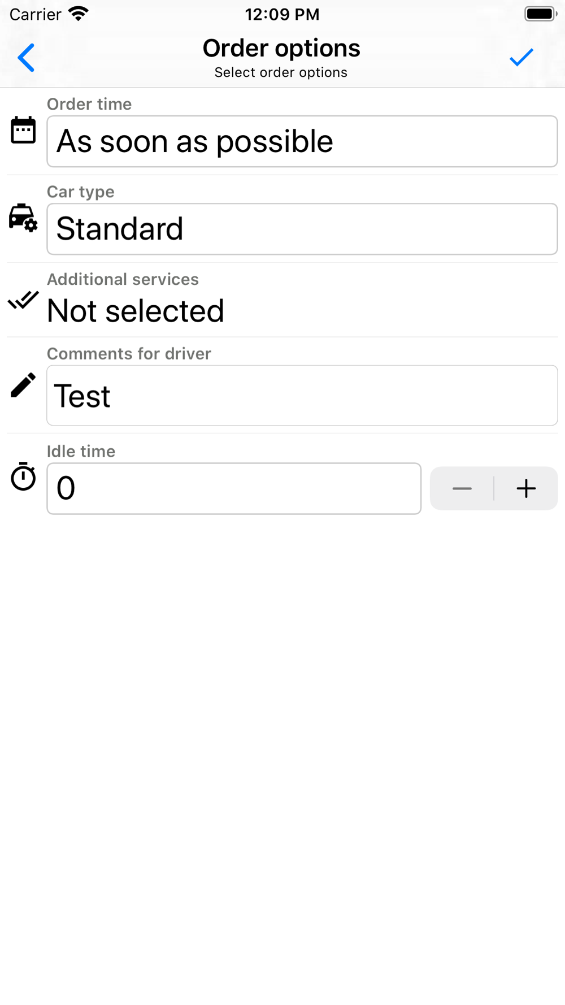
Task: Tap the Additional services label
Action: pyautogui.click(x=123, y=279)
